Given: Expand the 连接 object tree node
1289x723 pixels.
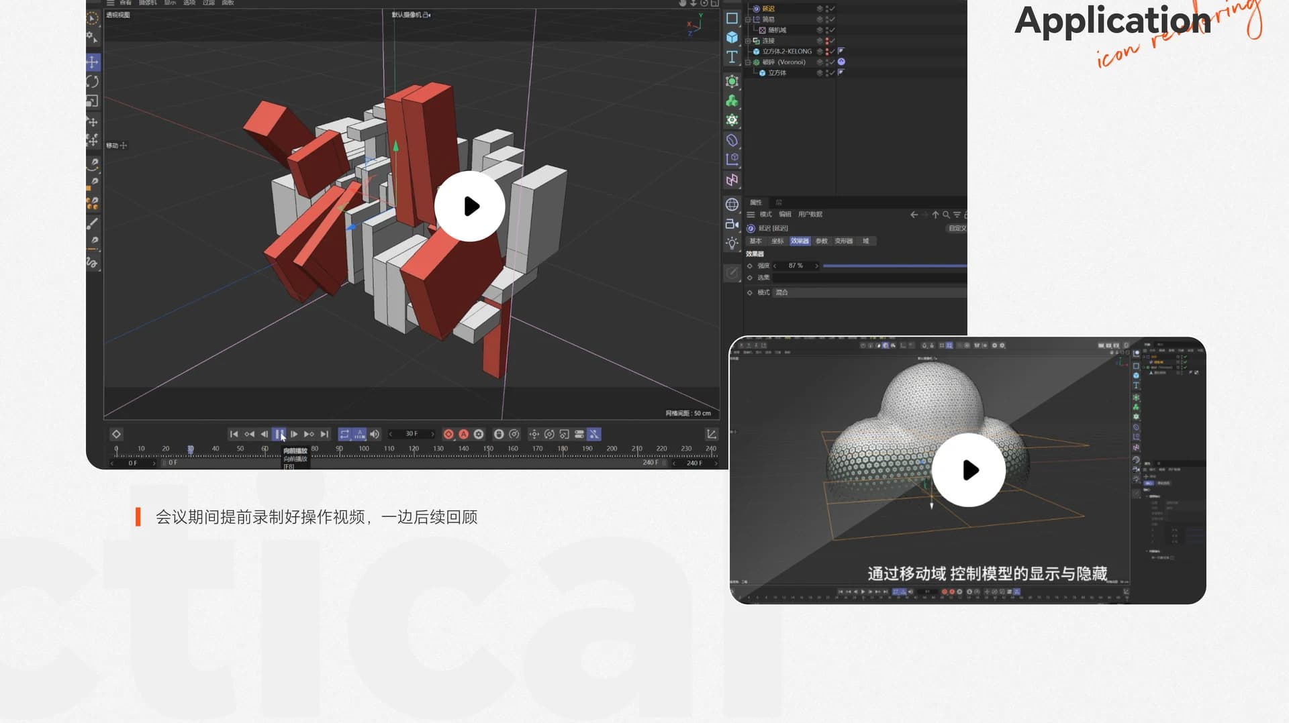Looking at the screenshot, I should point(748,41).
